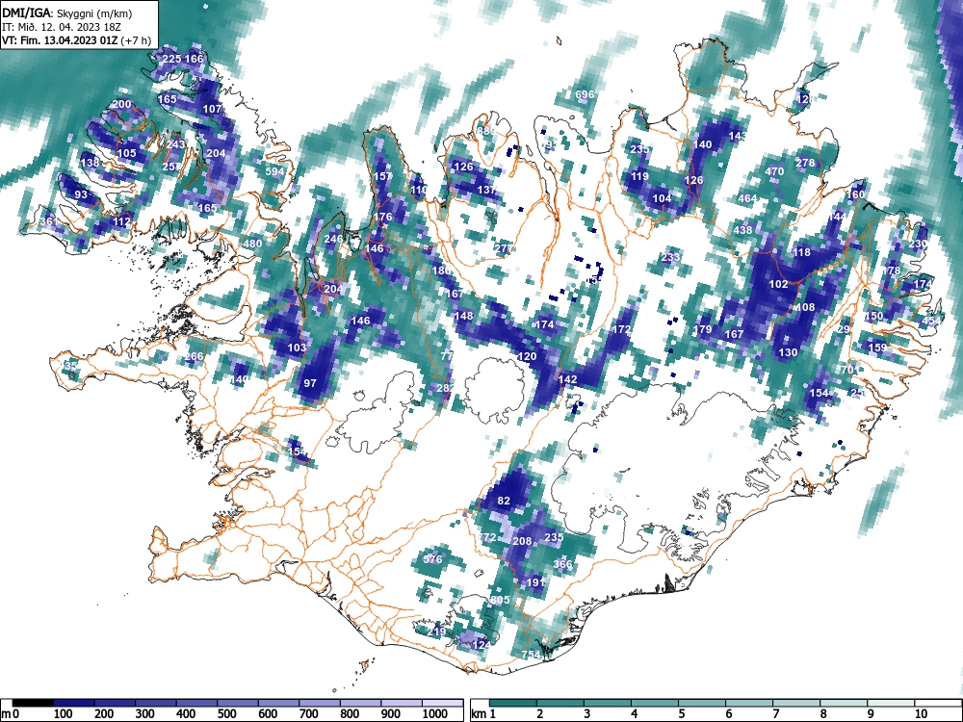Select the visibility value 208
The width and height of the screenshot is (963, 722).
522,541
